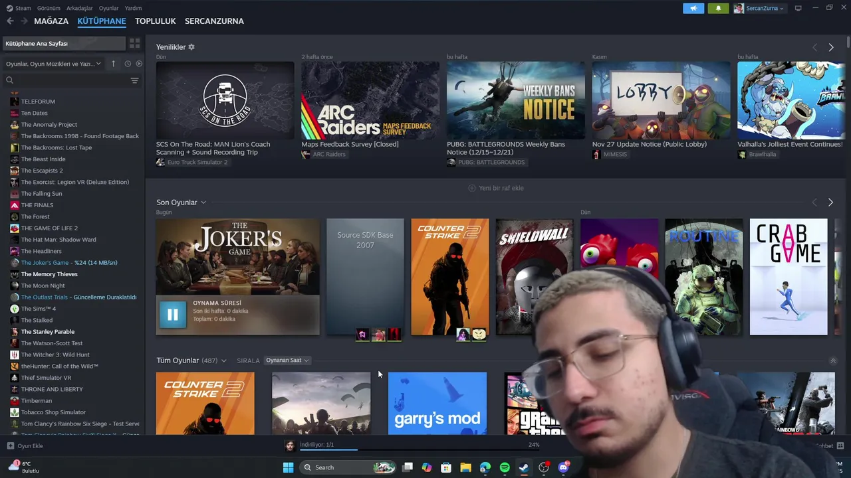This screenshot has width=851, height=478.
Task: Open MIMESIS game link under news
Action: pos(615,154)
